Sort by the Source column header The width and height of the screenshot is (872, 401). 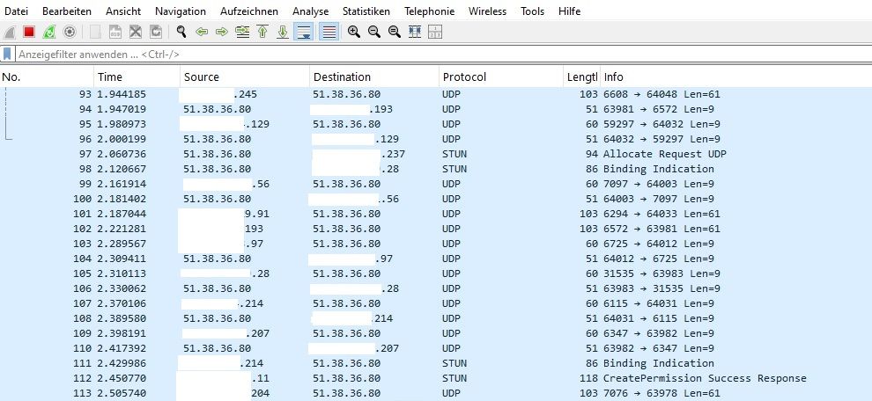point(245,77)
